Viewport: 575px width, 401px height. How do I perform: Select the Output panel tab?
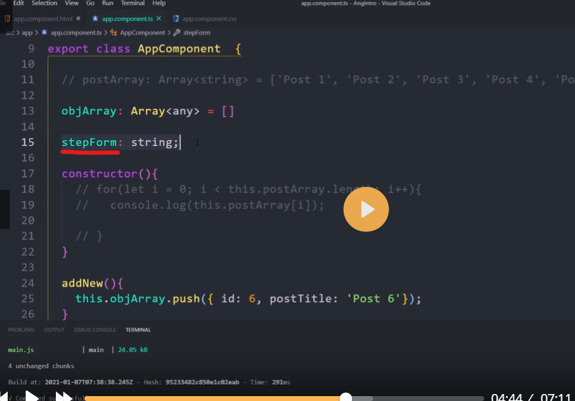point(54,330)
